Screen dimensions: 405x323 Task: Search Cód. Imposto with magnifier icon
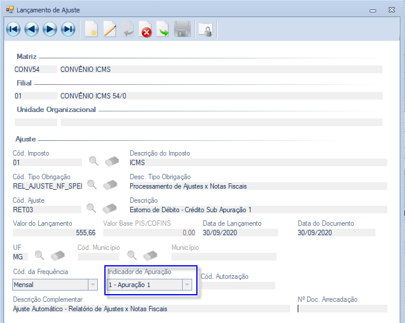[94, 161]
